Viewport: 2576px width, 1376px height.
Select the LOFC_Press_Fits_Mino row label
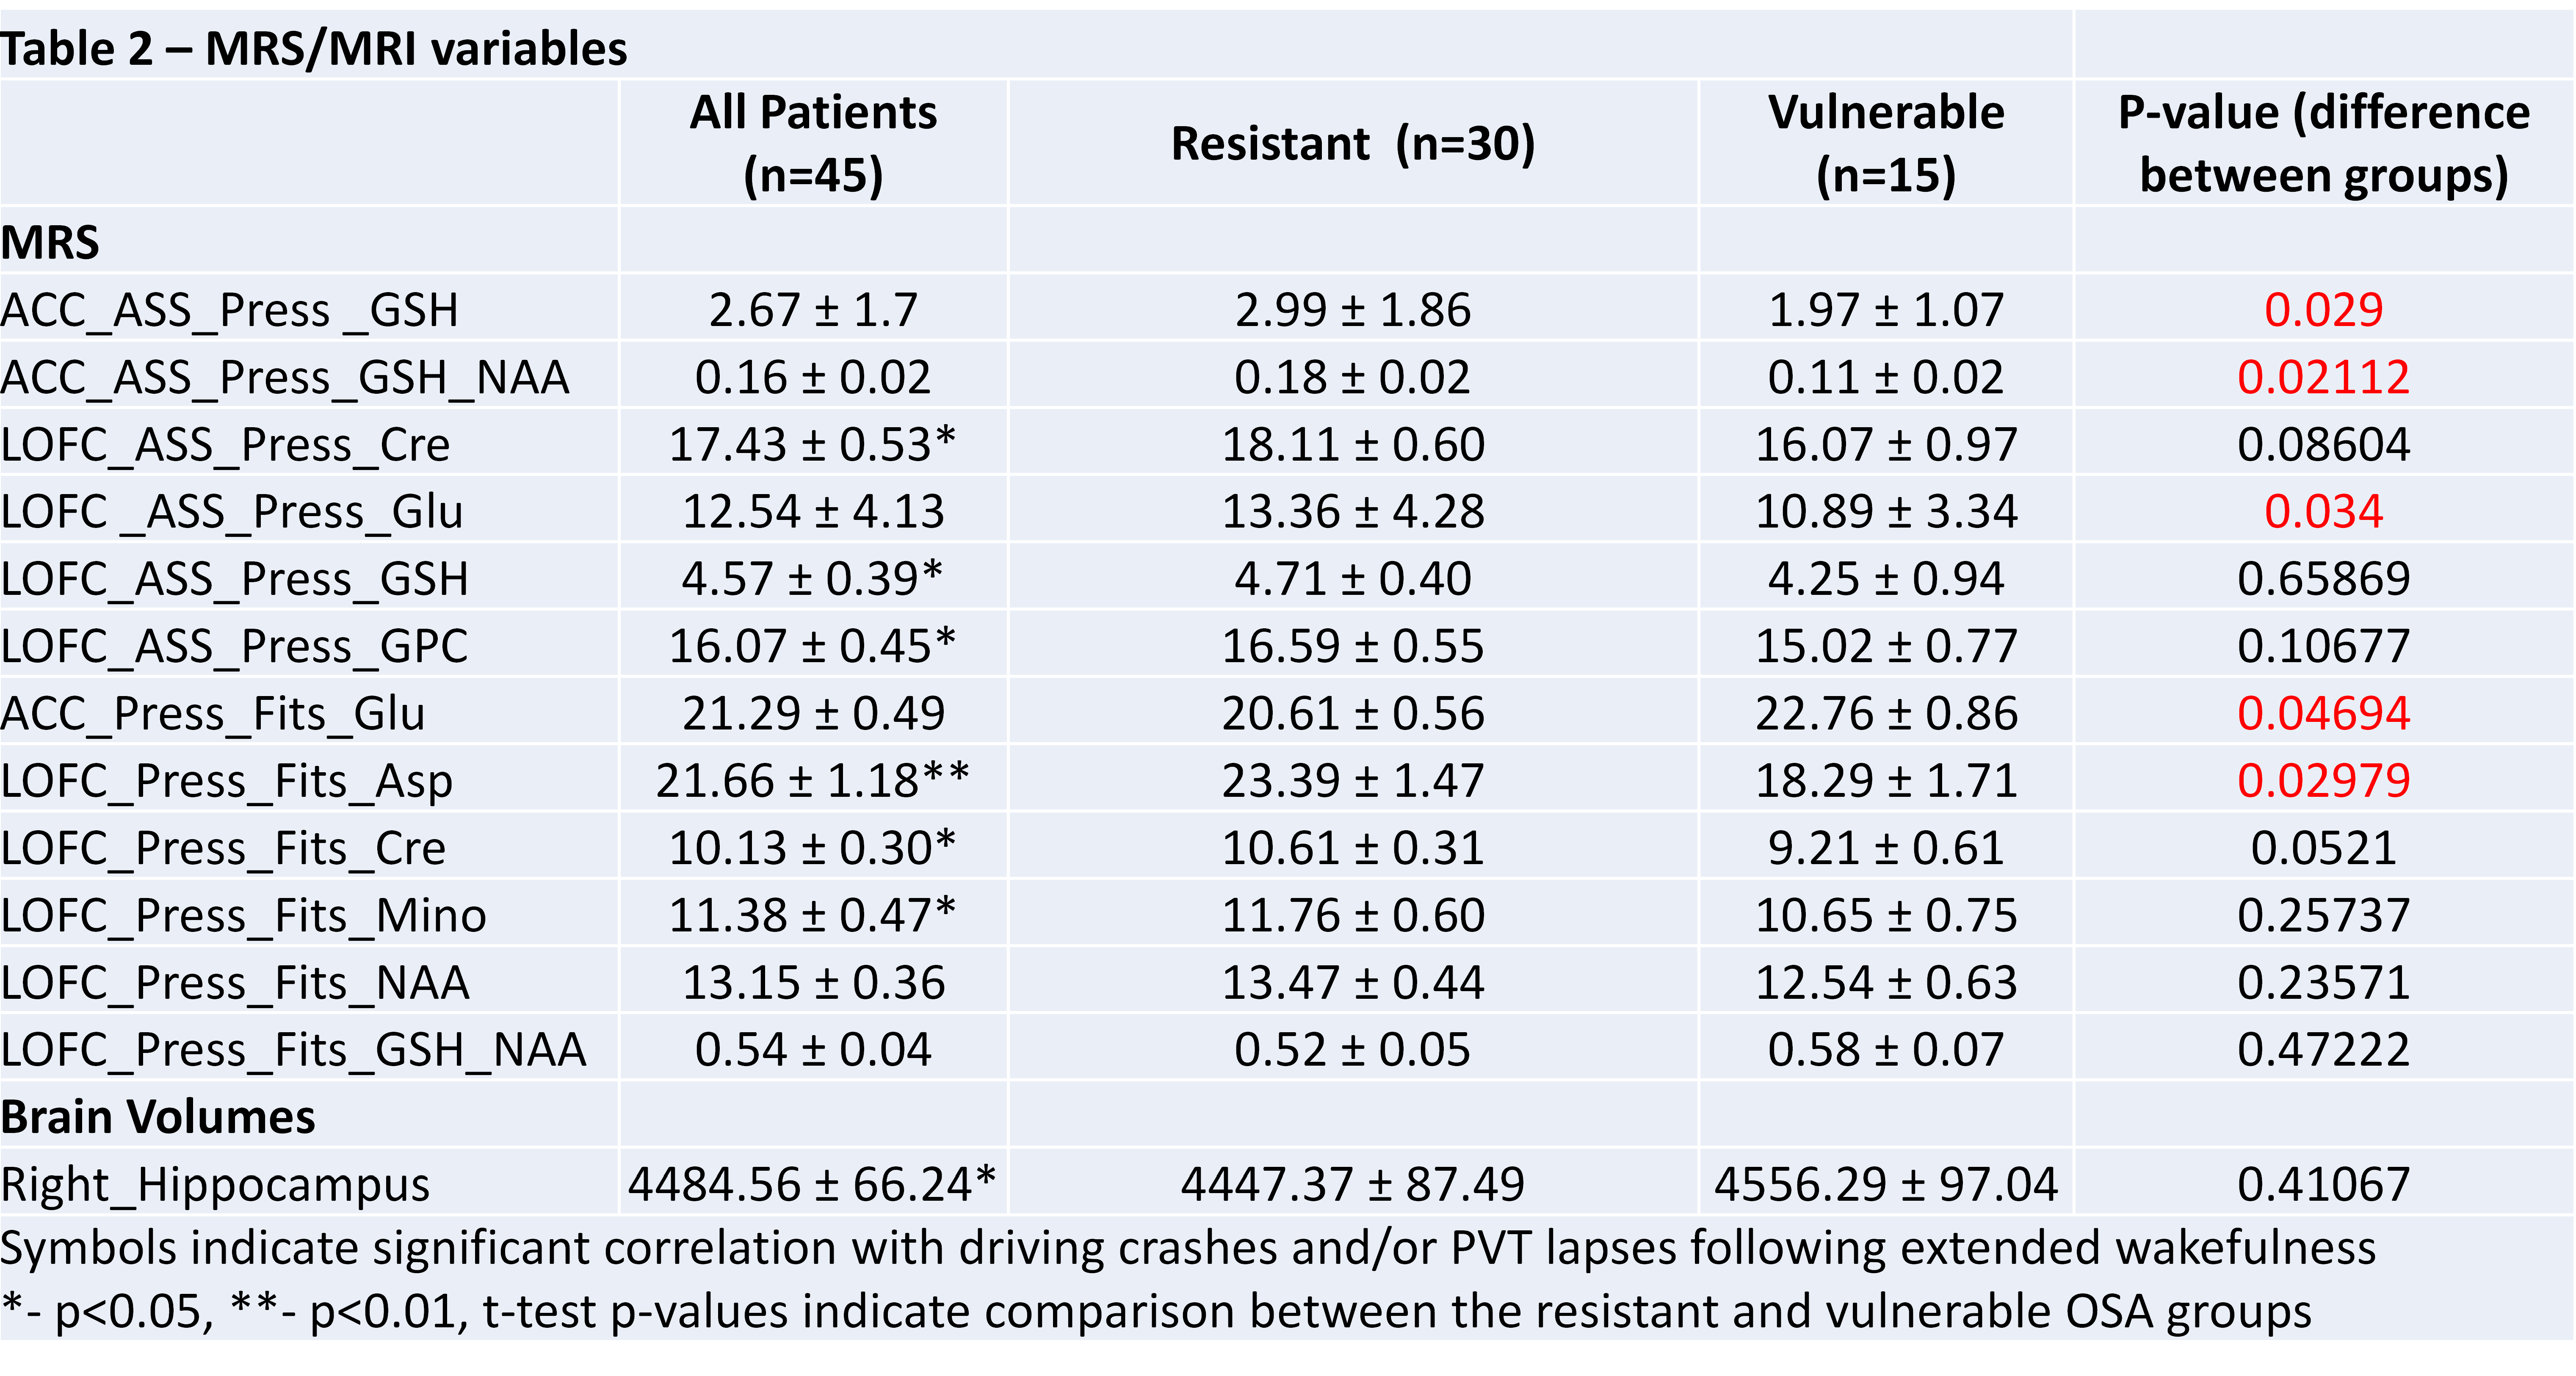coord(243,915)
